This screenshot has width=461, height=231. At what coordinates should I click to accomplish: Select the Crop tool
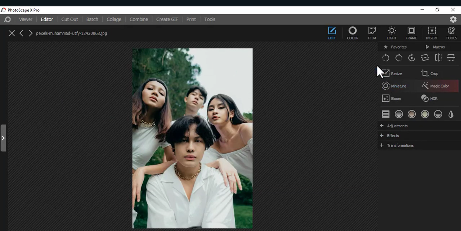pyautogui.click(x=430, y=73)
